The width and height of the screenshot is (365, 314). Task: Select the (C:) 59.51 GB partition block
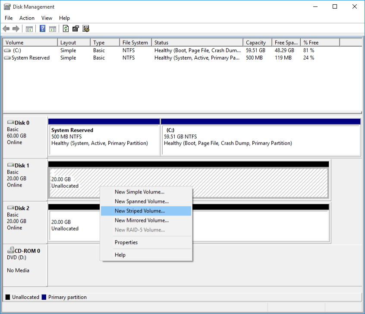261,137
